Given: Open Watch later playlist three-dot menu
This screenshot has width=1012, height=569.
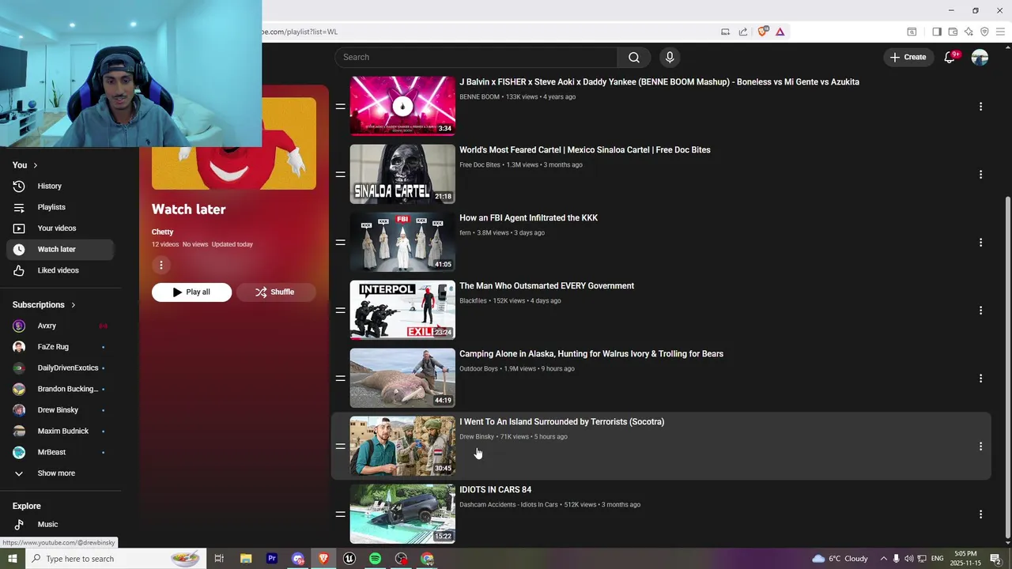Looking at the screenshot, I should click(x=160, y=265).
